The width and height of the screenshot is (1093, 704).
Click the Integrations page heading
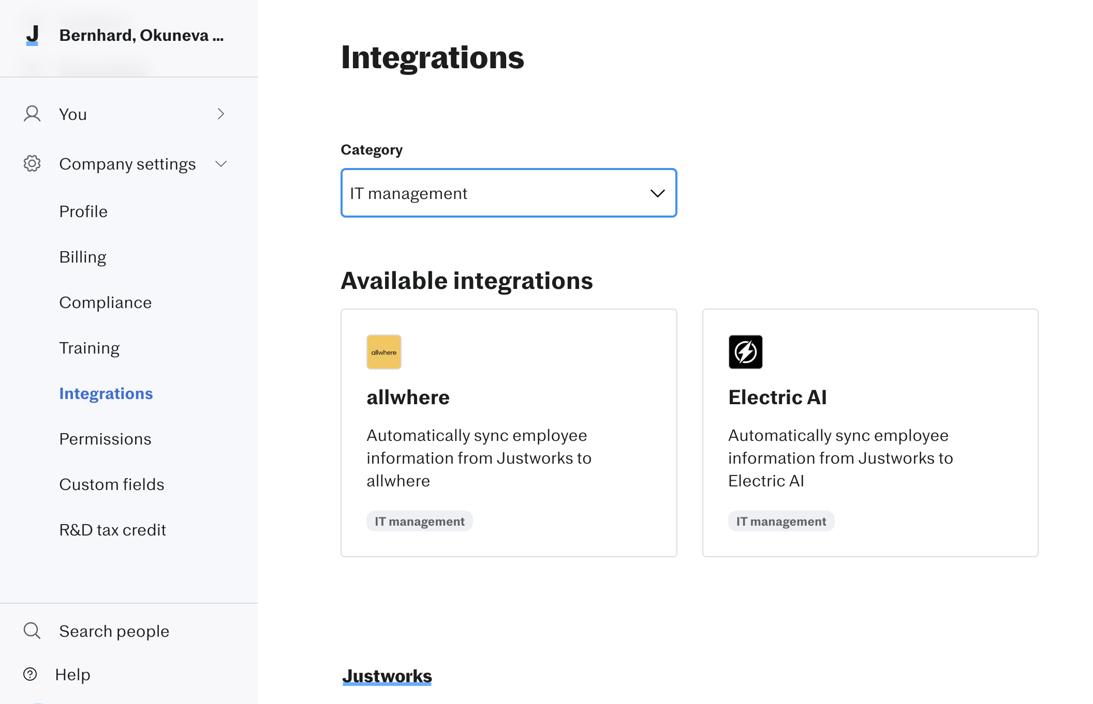(x=433, y=57)
